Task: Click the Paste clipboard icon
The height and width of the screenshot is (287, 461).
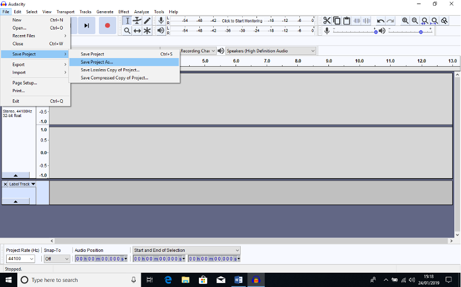Action: [347, 20]
